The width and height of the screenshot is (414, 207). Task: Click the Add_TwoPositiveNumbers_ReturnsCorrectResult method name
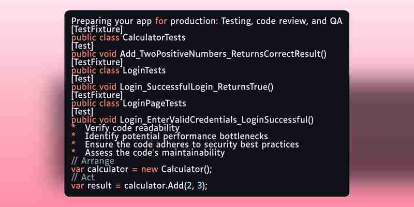[x=223, y=54]
